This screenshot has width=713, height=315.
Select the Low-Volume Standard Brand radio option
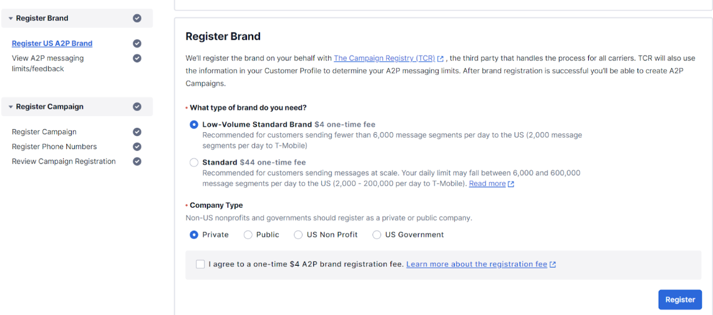(x=194, y=124)
